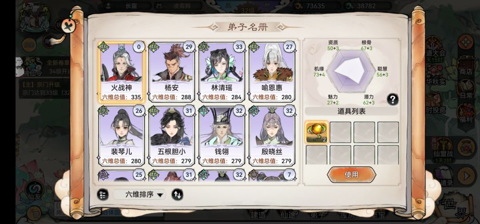Pick disciple 喻恩惠 from the roster

coord(272,72)
